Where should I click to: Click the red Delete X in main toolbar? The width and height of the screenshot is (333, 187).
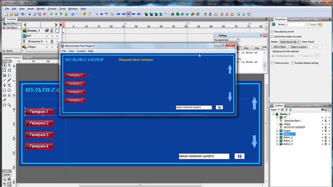click(45, 14)
